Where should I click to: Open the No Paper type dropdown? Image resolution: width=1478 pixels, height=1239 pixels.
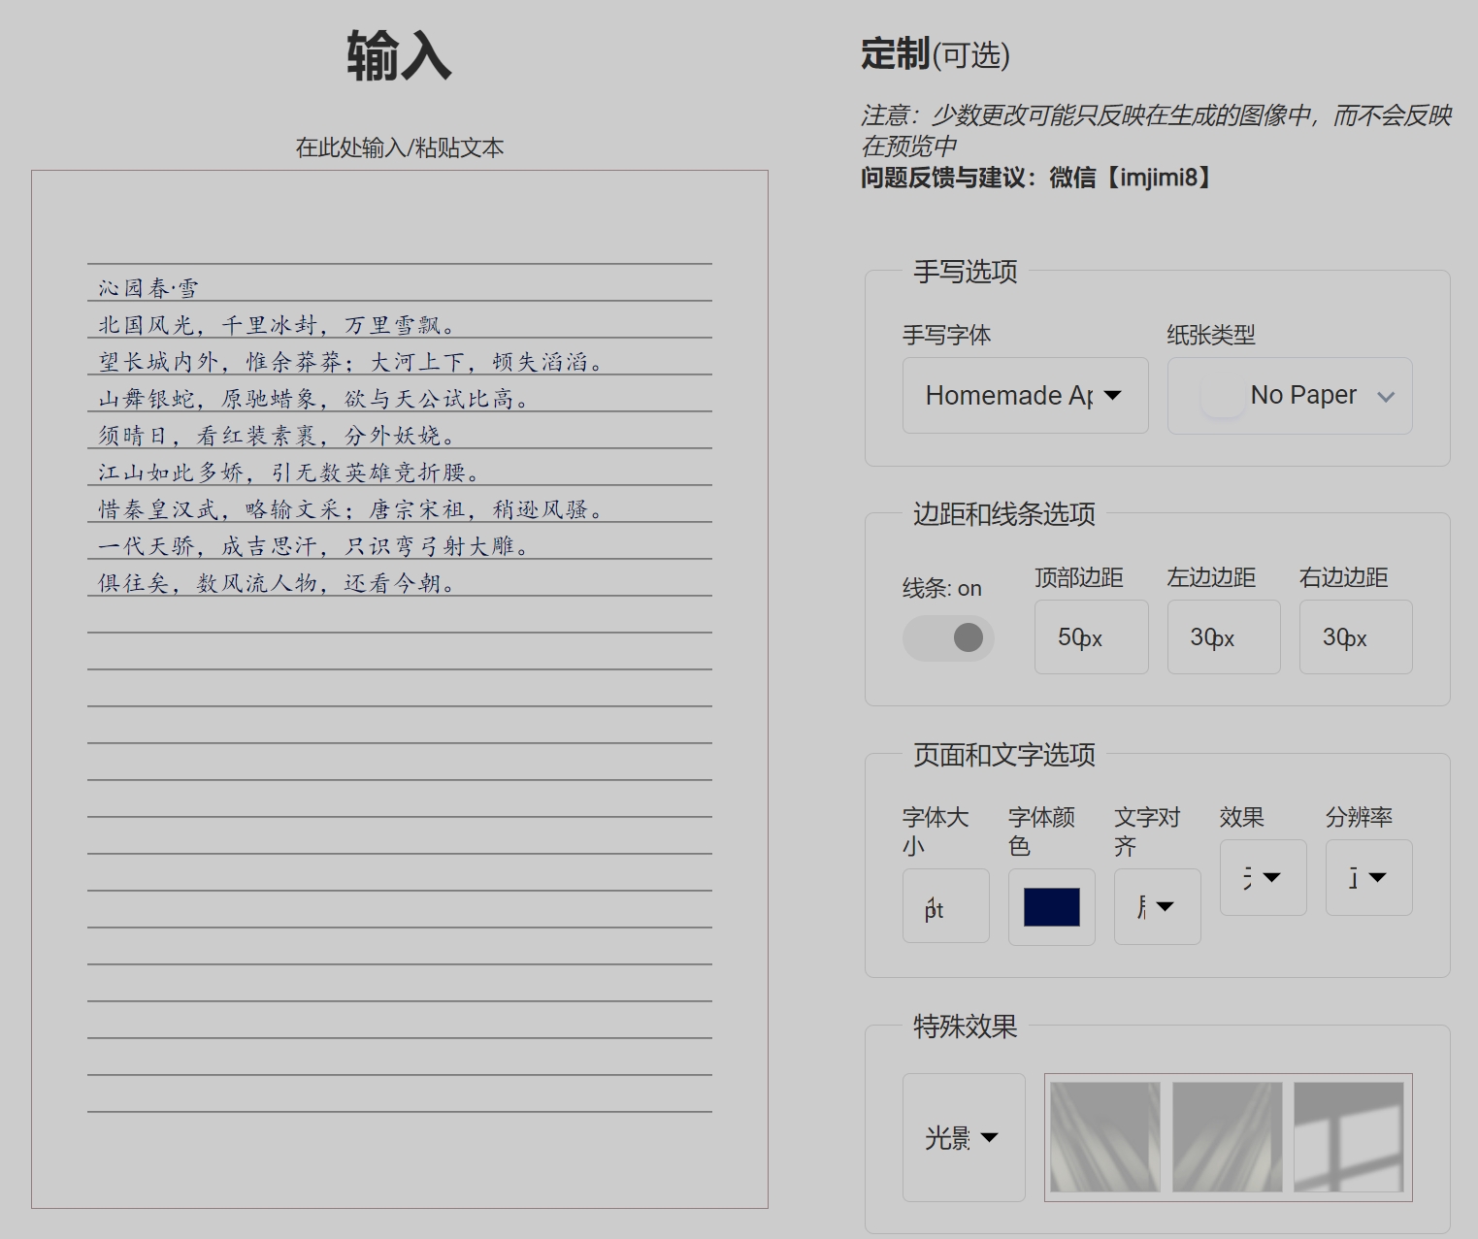[x=1290, y=396]
